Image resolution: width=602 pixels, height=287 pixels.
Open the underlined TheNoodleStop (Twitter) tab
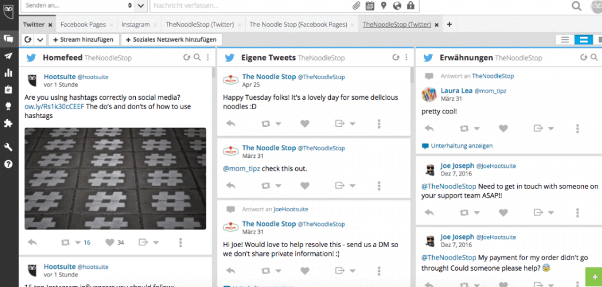click(397, 25)
